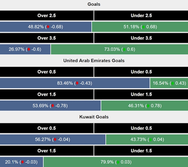
Task: Click green up arrow beside 16.54%
Action: coord(172,83)
